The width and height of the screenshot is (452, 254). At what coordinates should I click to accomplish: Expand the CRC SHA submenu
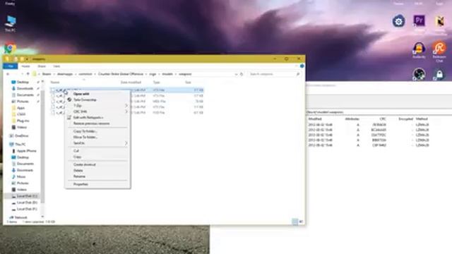coord(97,111)
